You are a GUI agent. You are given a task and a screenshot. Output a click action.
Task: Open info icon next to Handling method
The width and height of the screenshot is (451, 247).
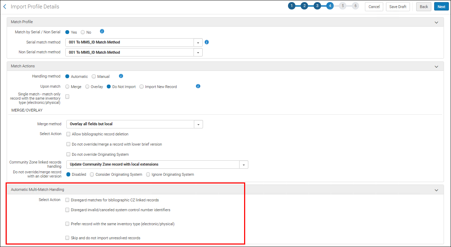coord(121,76)
